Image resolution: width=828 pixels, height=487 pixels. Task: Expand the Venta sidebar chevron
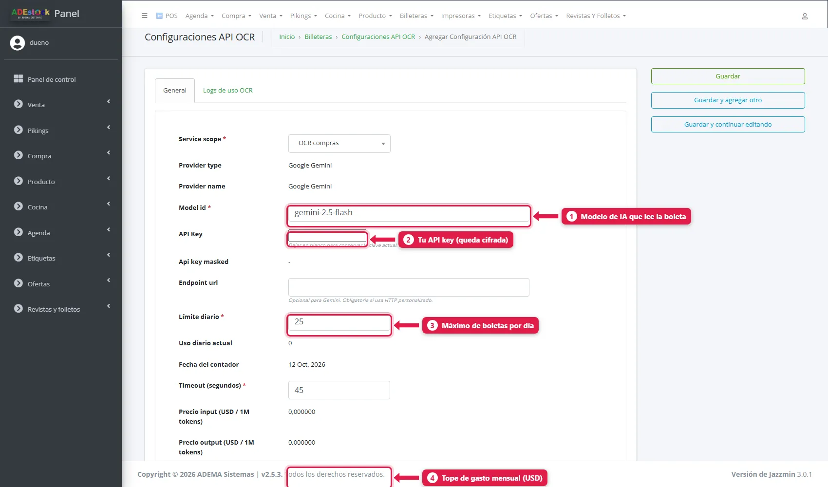pos(109,102)
